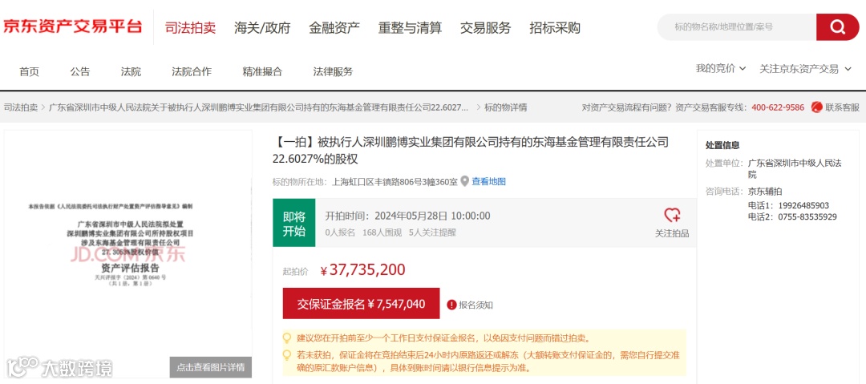Viewport: 866px width, 384px height.
Task: Open the 海关/政府 tab
Action: pyautogui.click(x=261, y=27)
